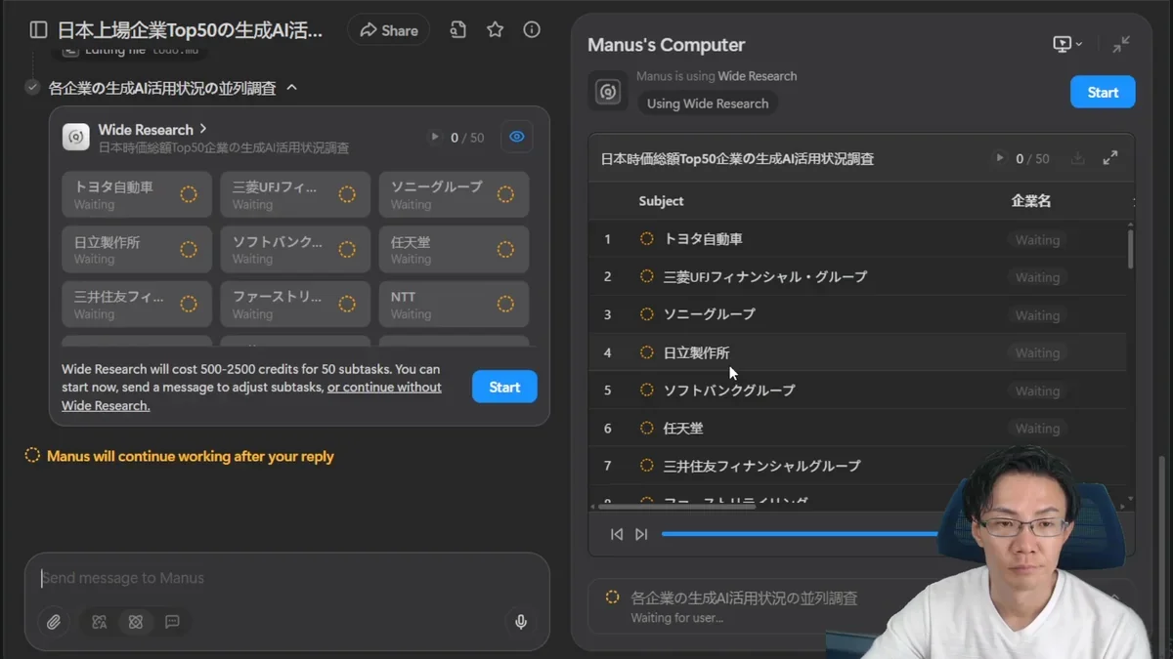Focus the Send message to Manus field
1173x659 pixels.
click(x=287, y=578)
